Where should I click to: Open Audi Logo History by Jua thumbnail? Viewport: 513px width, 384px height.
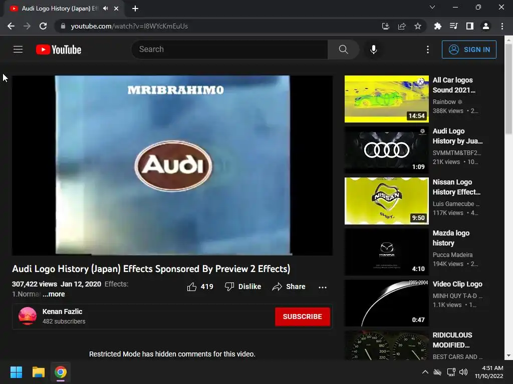pyautogui.click(x=386, y=150)
